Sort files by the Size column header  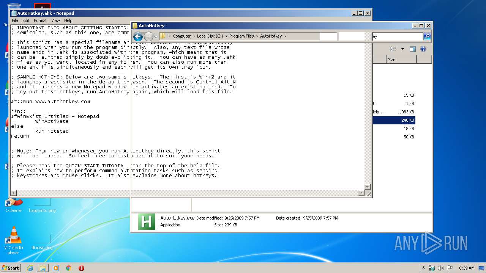pyautogui.click(x=401, y=60)
